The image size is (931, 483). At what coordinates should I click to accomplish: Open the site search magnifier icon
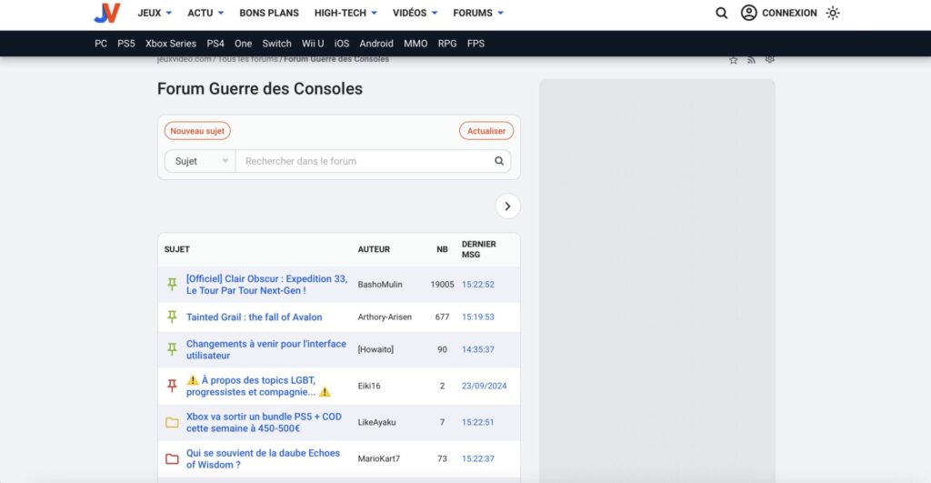(722, 13)
